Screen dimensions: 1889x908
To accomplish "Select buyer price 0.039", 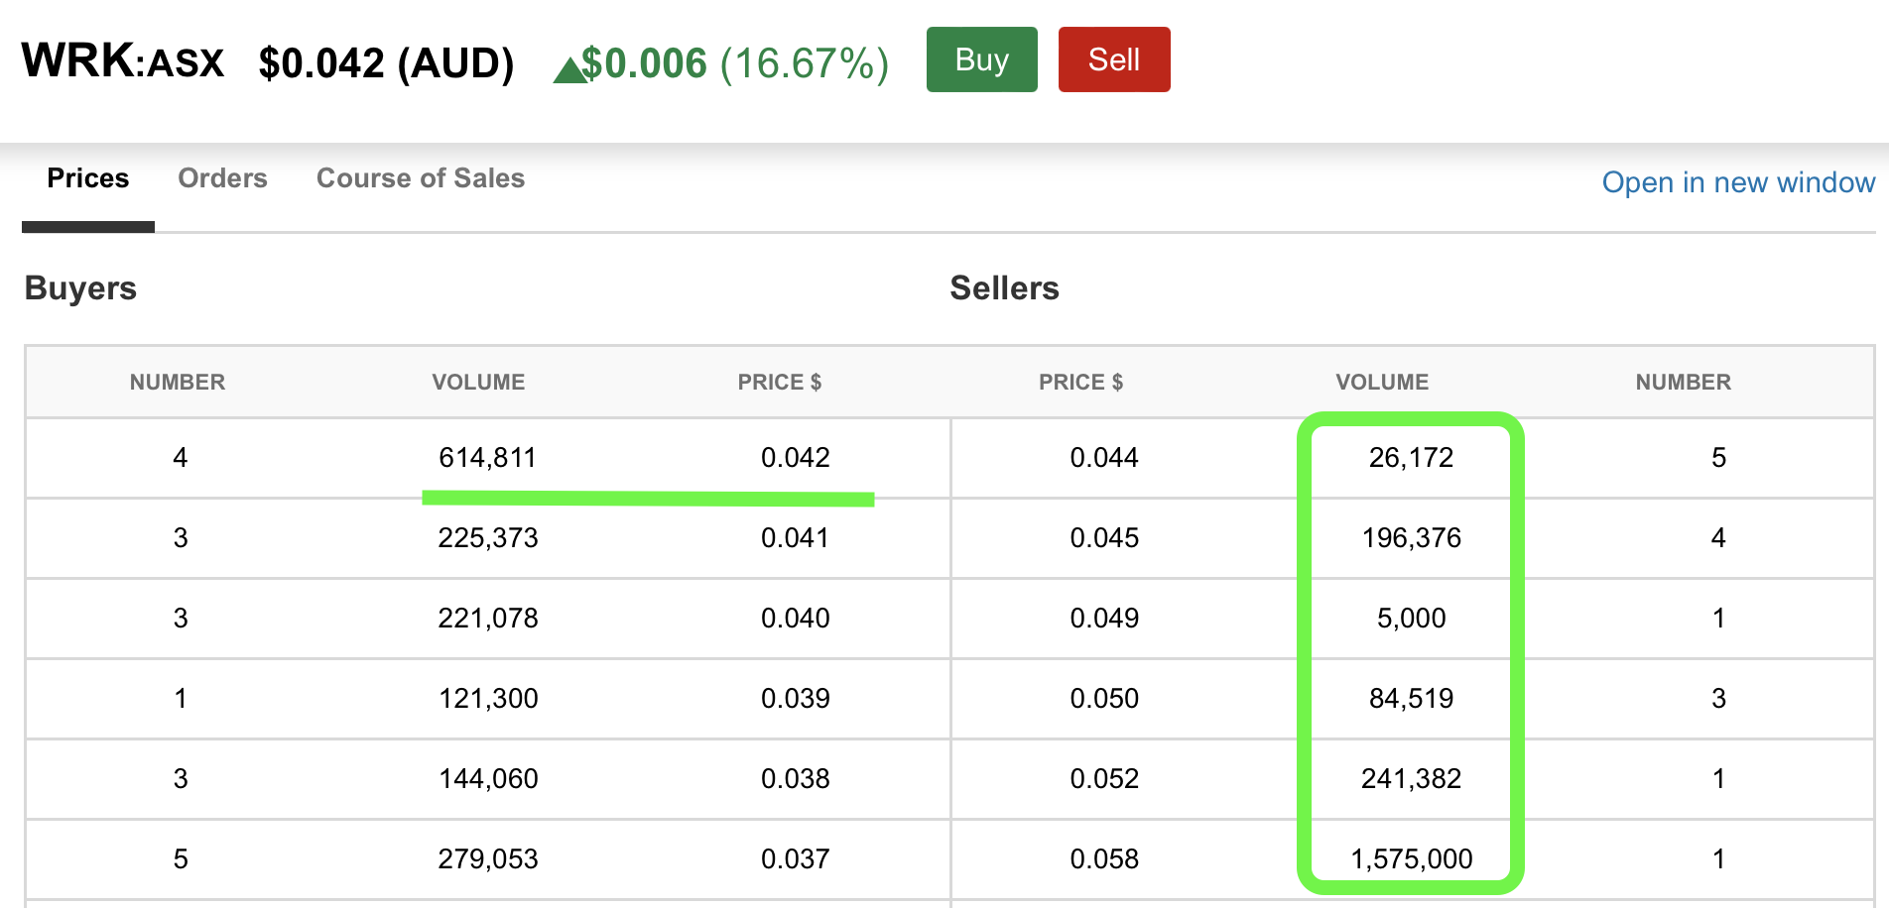I will coord(796,699).
